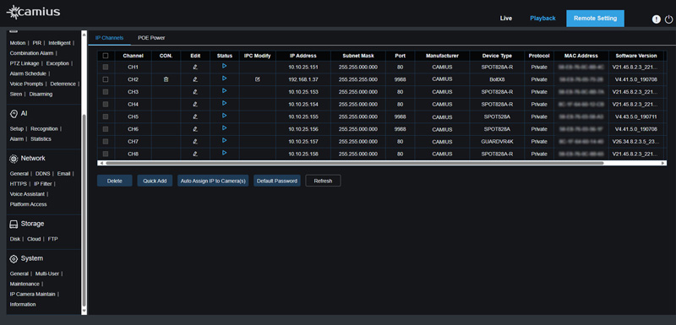Click the power logout icon
This screenshot has height=325, width=676.
click(x=668, y=19)
